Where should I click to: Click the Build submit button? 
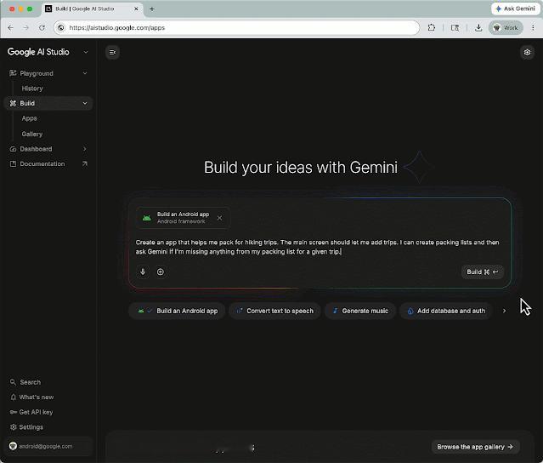[482, 272]
